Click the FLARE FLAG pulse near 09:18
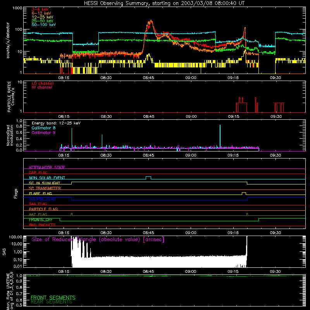This screenshot has height=310, width=310. 244,193
